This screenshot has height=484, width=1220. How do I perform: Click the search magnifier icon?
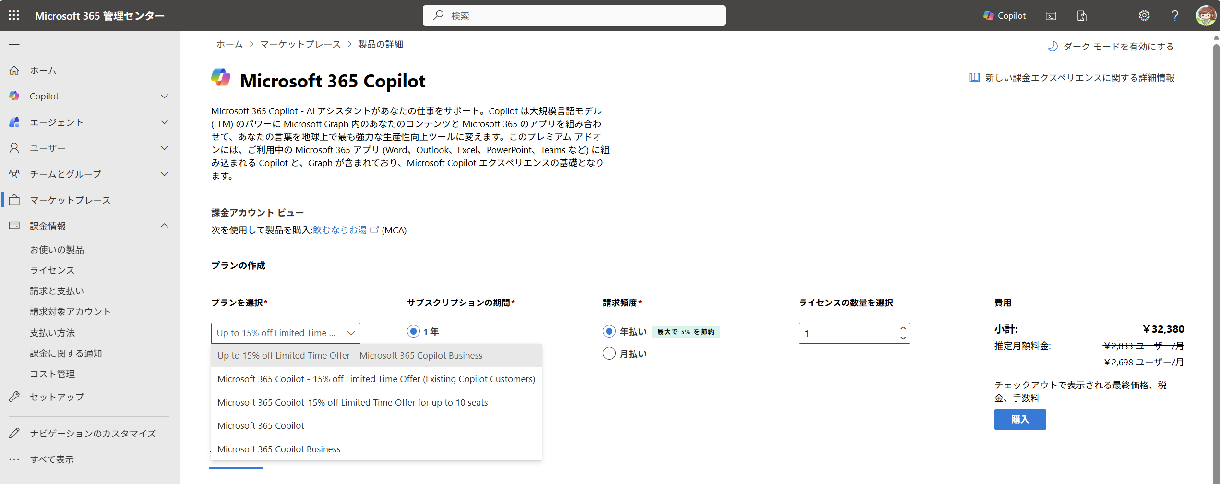[438, 15]
